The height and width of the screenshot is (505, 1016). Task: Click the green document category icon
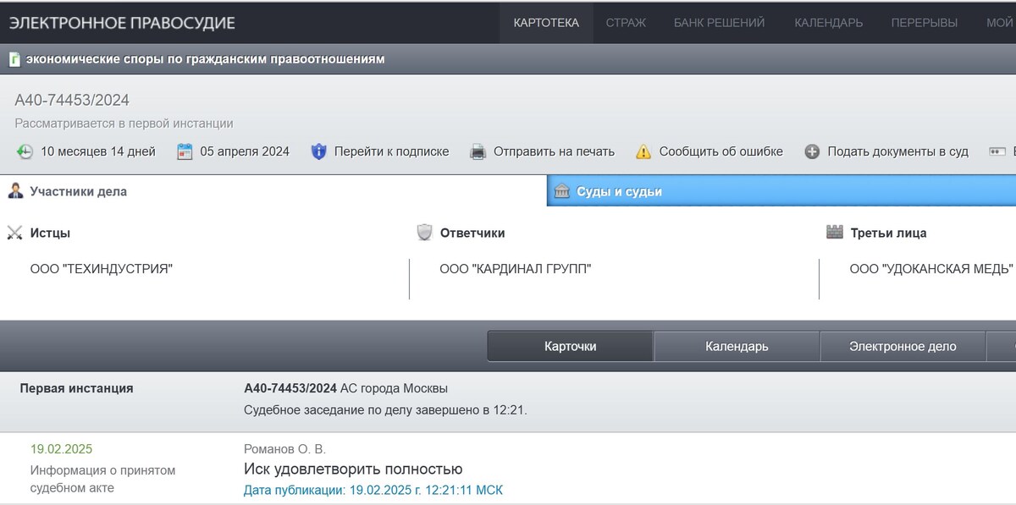(x=14, y=59)
